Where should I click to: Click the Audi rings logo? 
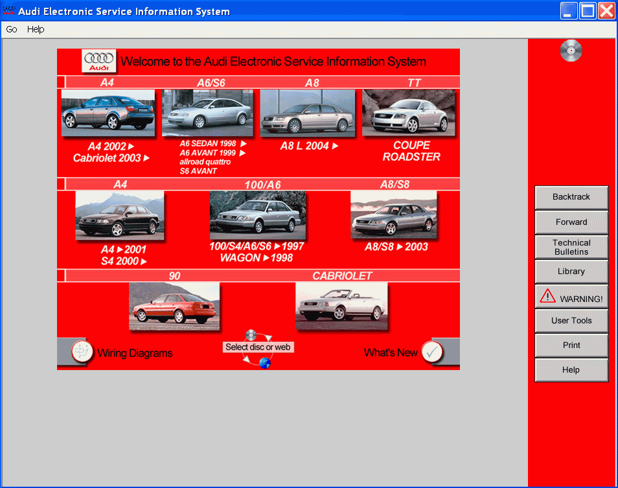tap(99, 61)
